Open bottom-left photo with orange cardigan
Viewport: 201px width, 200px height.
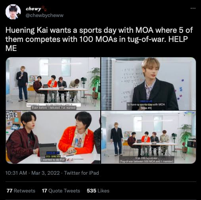tap(53, 137)
